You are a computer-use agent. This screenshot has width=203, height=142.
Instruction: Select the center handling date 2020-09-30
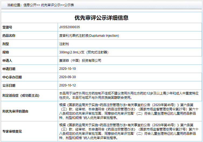68,77
